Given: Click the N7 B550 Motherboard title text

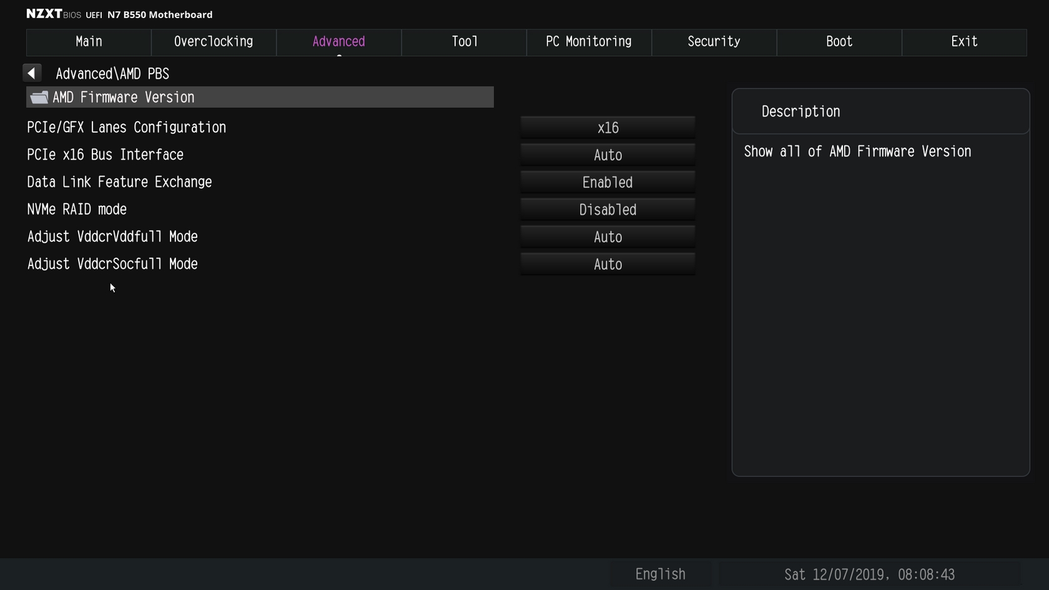Looking at the screenshot, I should coord(160,14).
